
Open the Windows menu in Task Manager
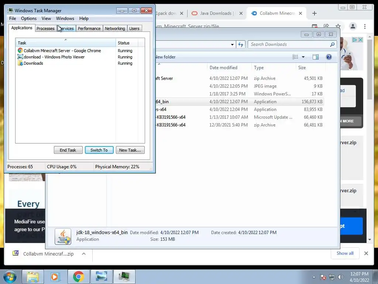click(x=65, y=18)
